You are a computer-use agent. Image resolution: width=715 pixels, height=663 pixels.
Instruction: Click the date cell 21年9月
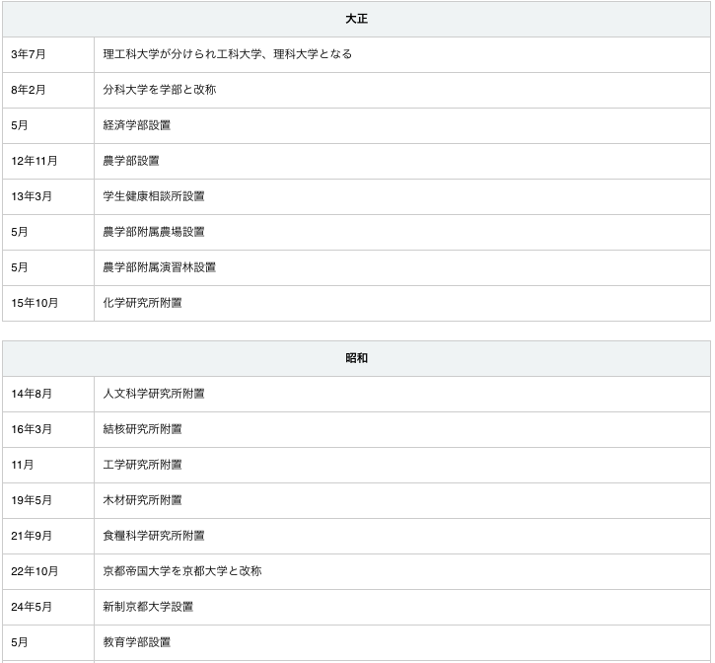pyautogui.click(x=48, y=536)
